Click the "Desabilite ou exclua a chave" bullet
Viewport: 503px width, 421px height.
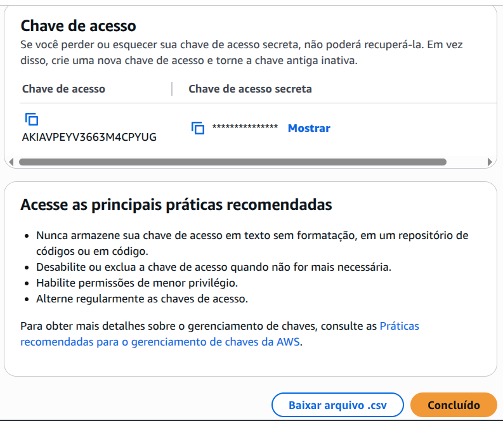point(213,267)
